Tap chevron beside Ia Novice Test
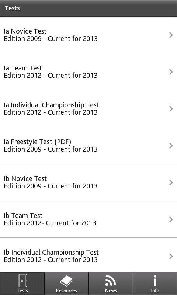The image size is (177, 295). pos(171,35)
